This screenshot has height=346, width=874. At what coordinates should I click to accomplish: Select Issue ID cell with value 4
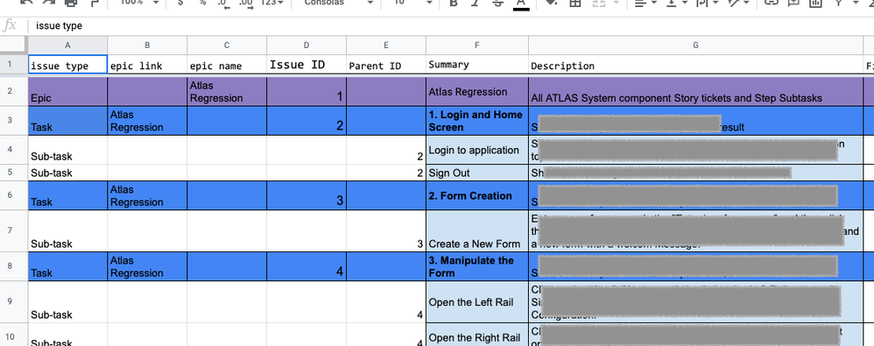coord(307,266)
